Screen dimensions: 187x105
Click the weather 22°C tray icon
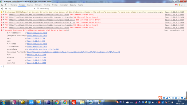click(130, 102)
